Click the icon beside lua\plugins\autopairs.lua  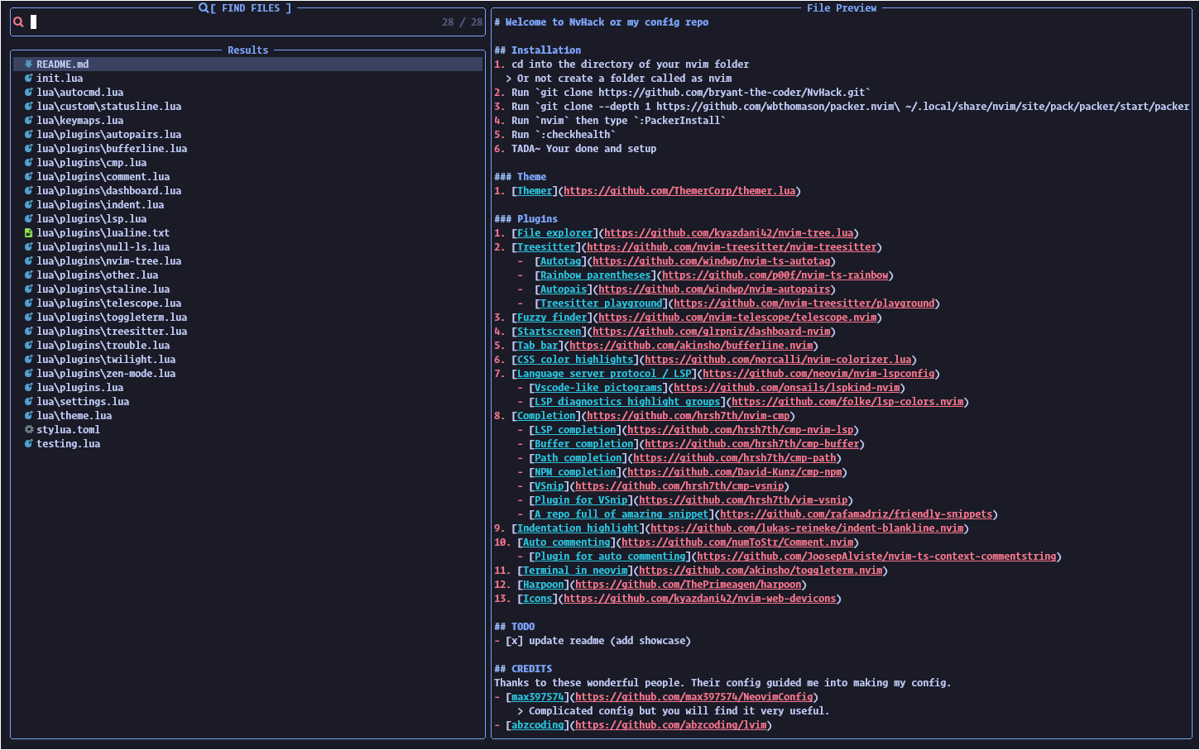(x=28, y=134)
